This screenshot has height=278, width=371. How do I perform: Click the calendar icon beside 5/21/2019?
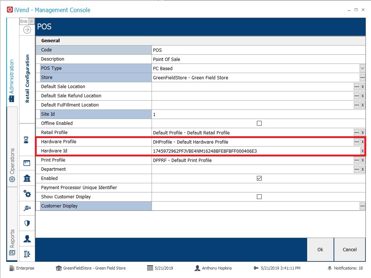pyautogui.click(x=150, y=268)
